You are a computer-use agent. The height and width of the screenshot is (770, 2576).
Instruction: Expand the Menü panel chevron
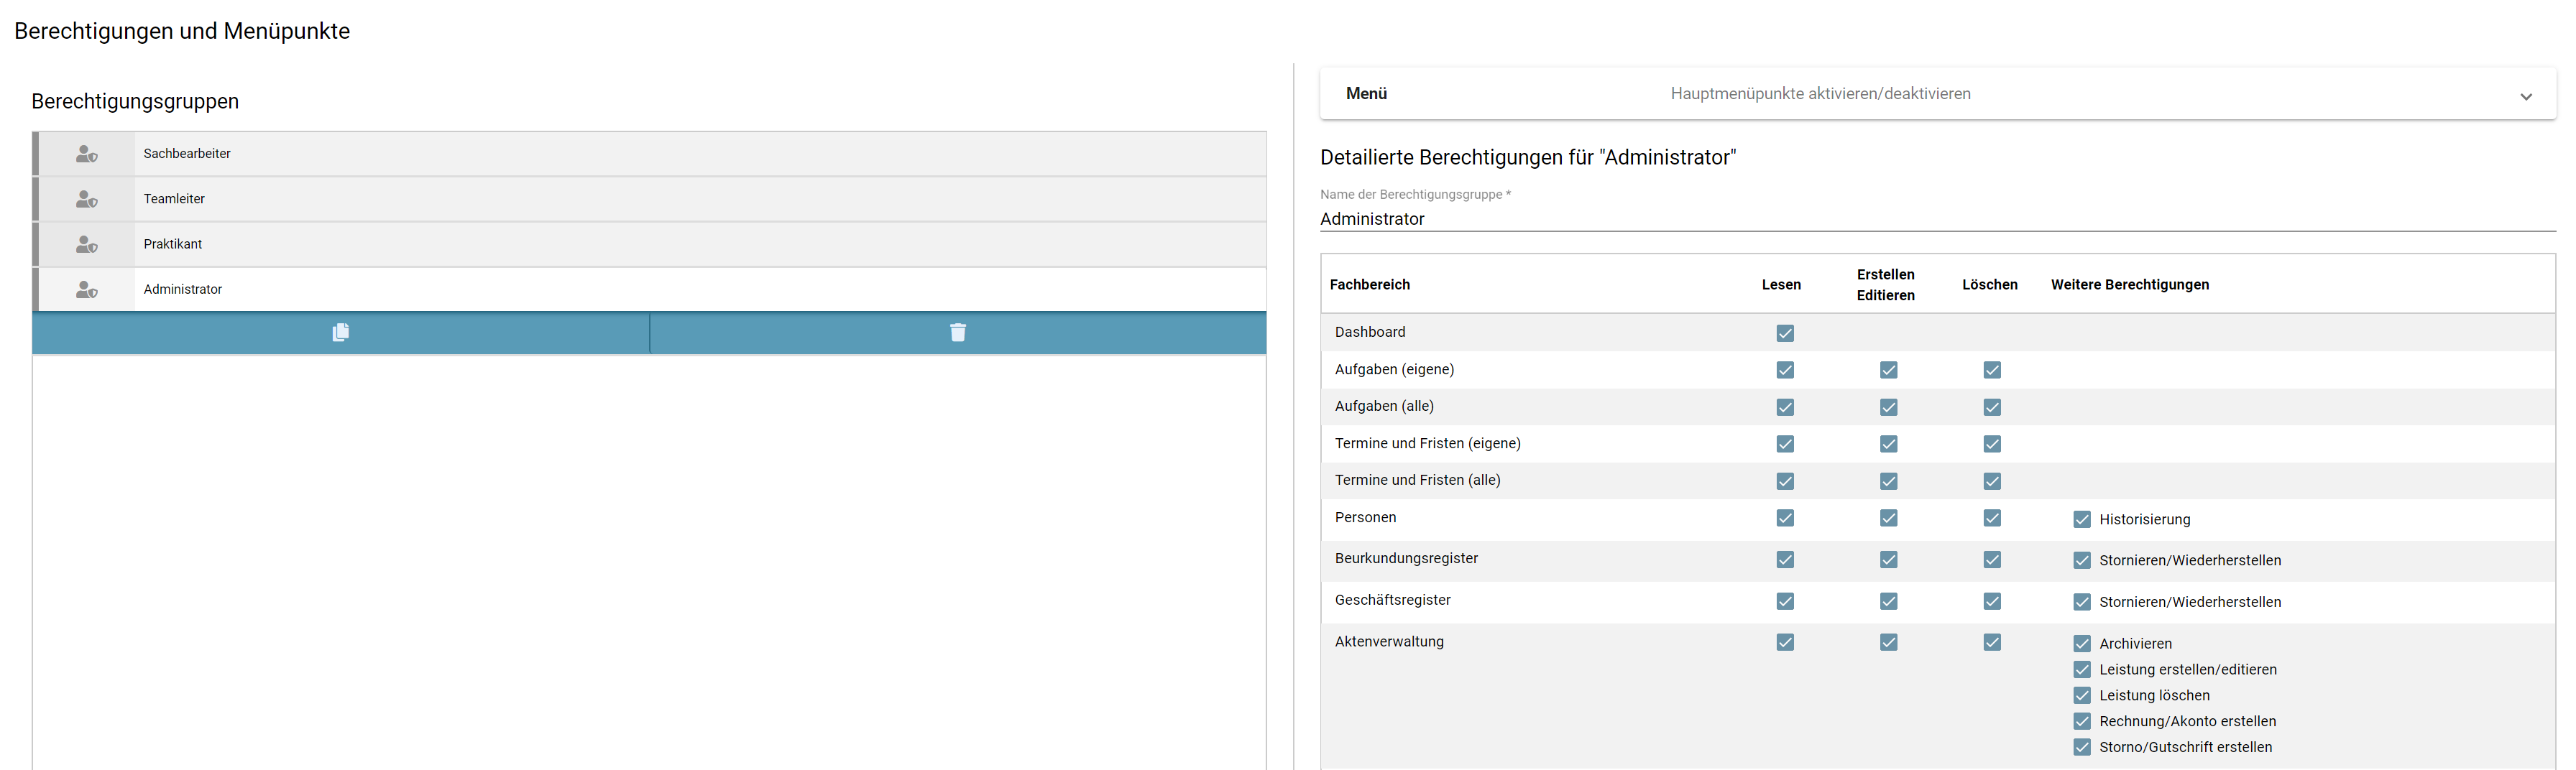coord(2526,96)
